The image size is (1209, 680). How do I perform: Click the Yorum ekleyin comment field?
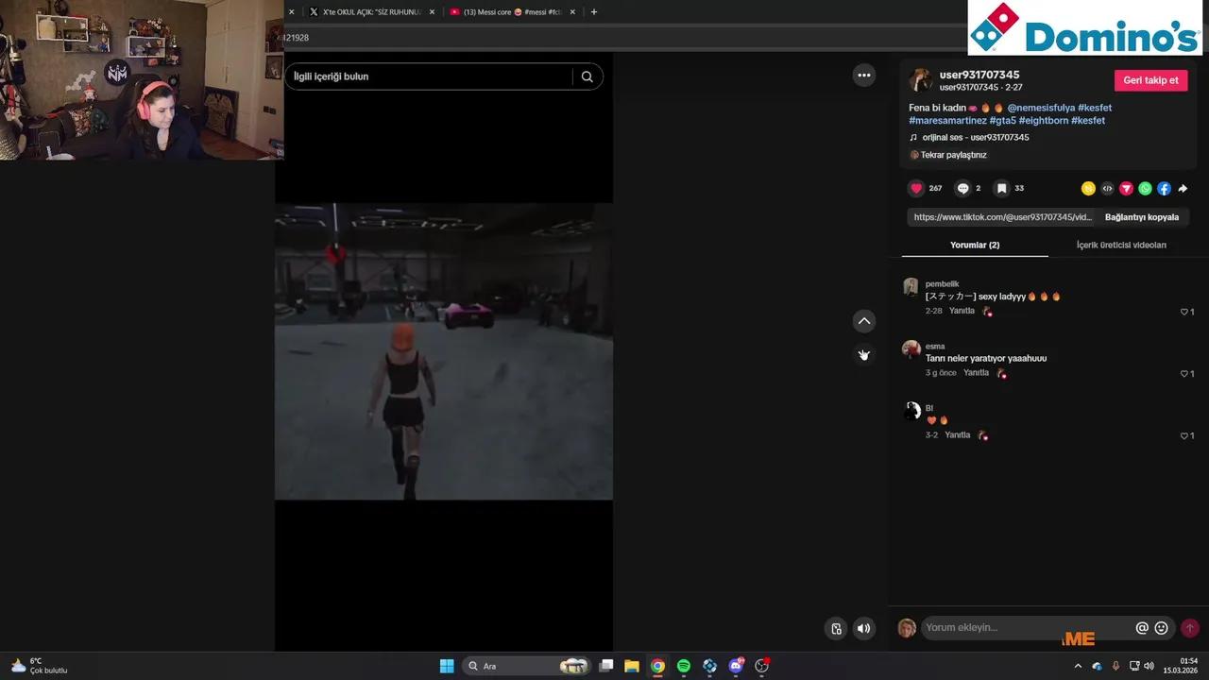tap(1028, 628)
